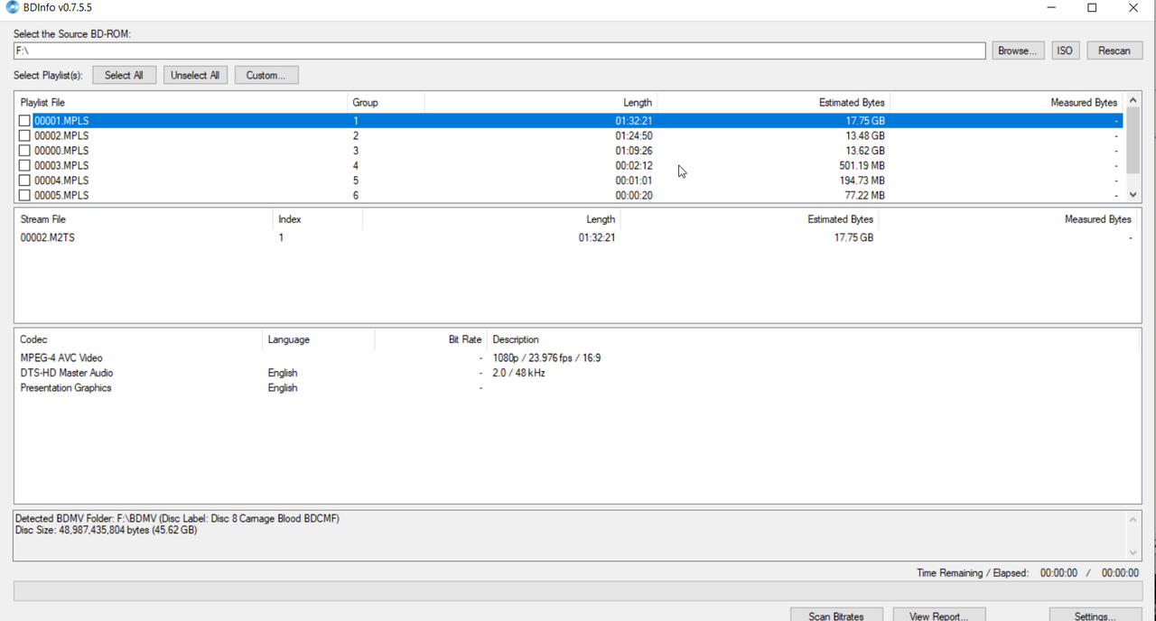
Task: Click the Index column header
Action: coord(317,219)
